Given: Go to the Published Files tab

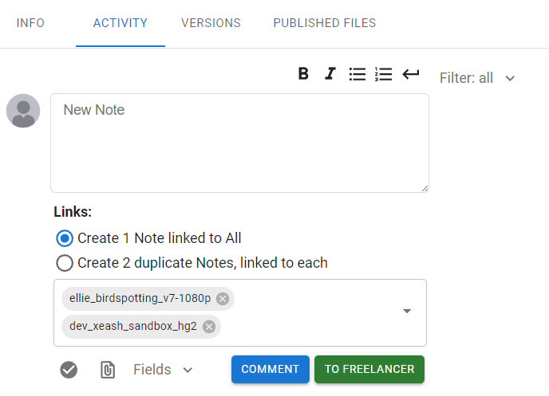Looking at the screenshot, I should click(x=325, y=23).
